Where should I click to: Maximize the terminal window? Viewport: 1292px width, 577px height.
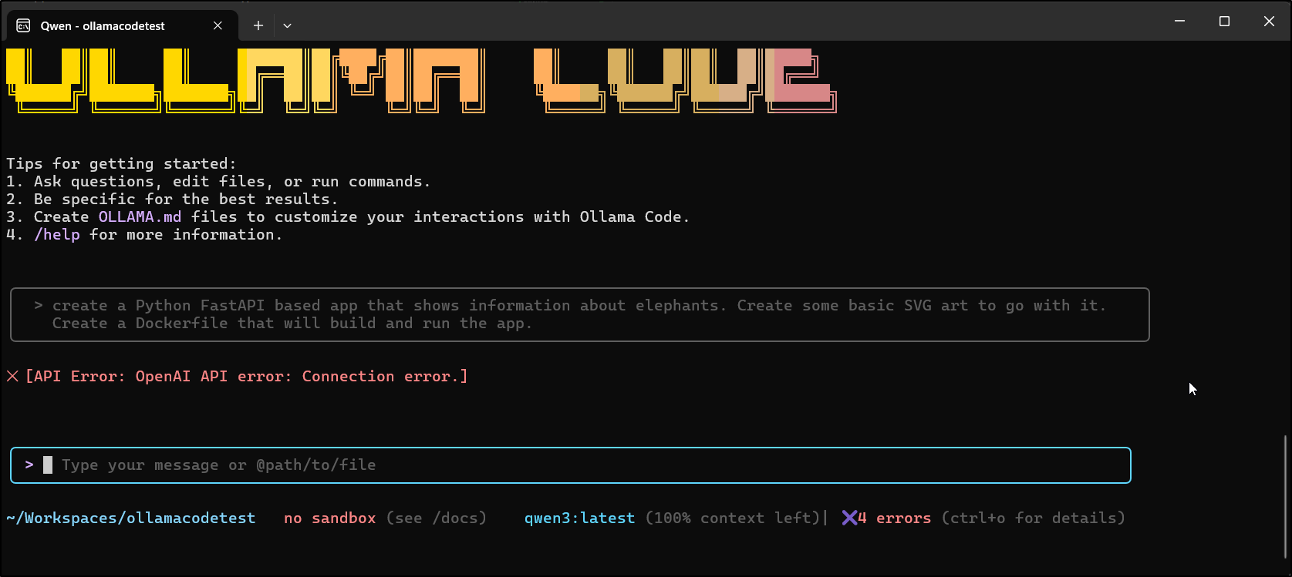point(1224,22)
